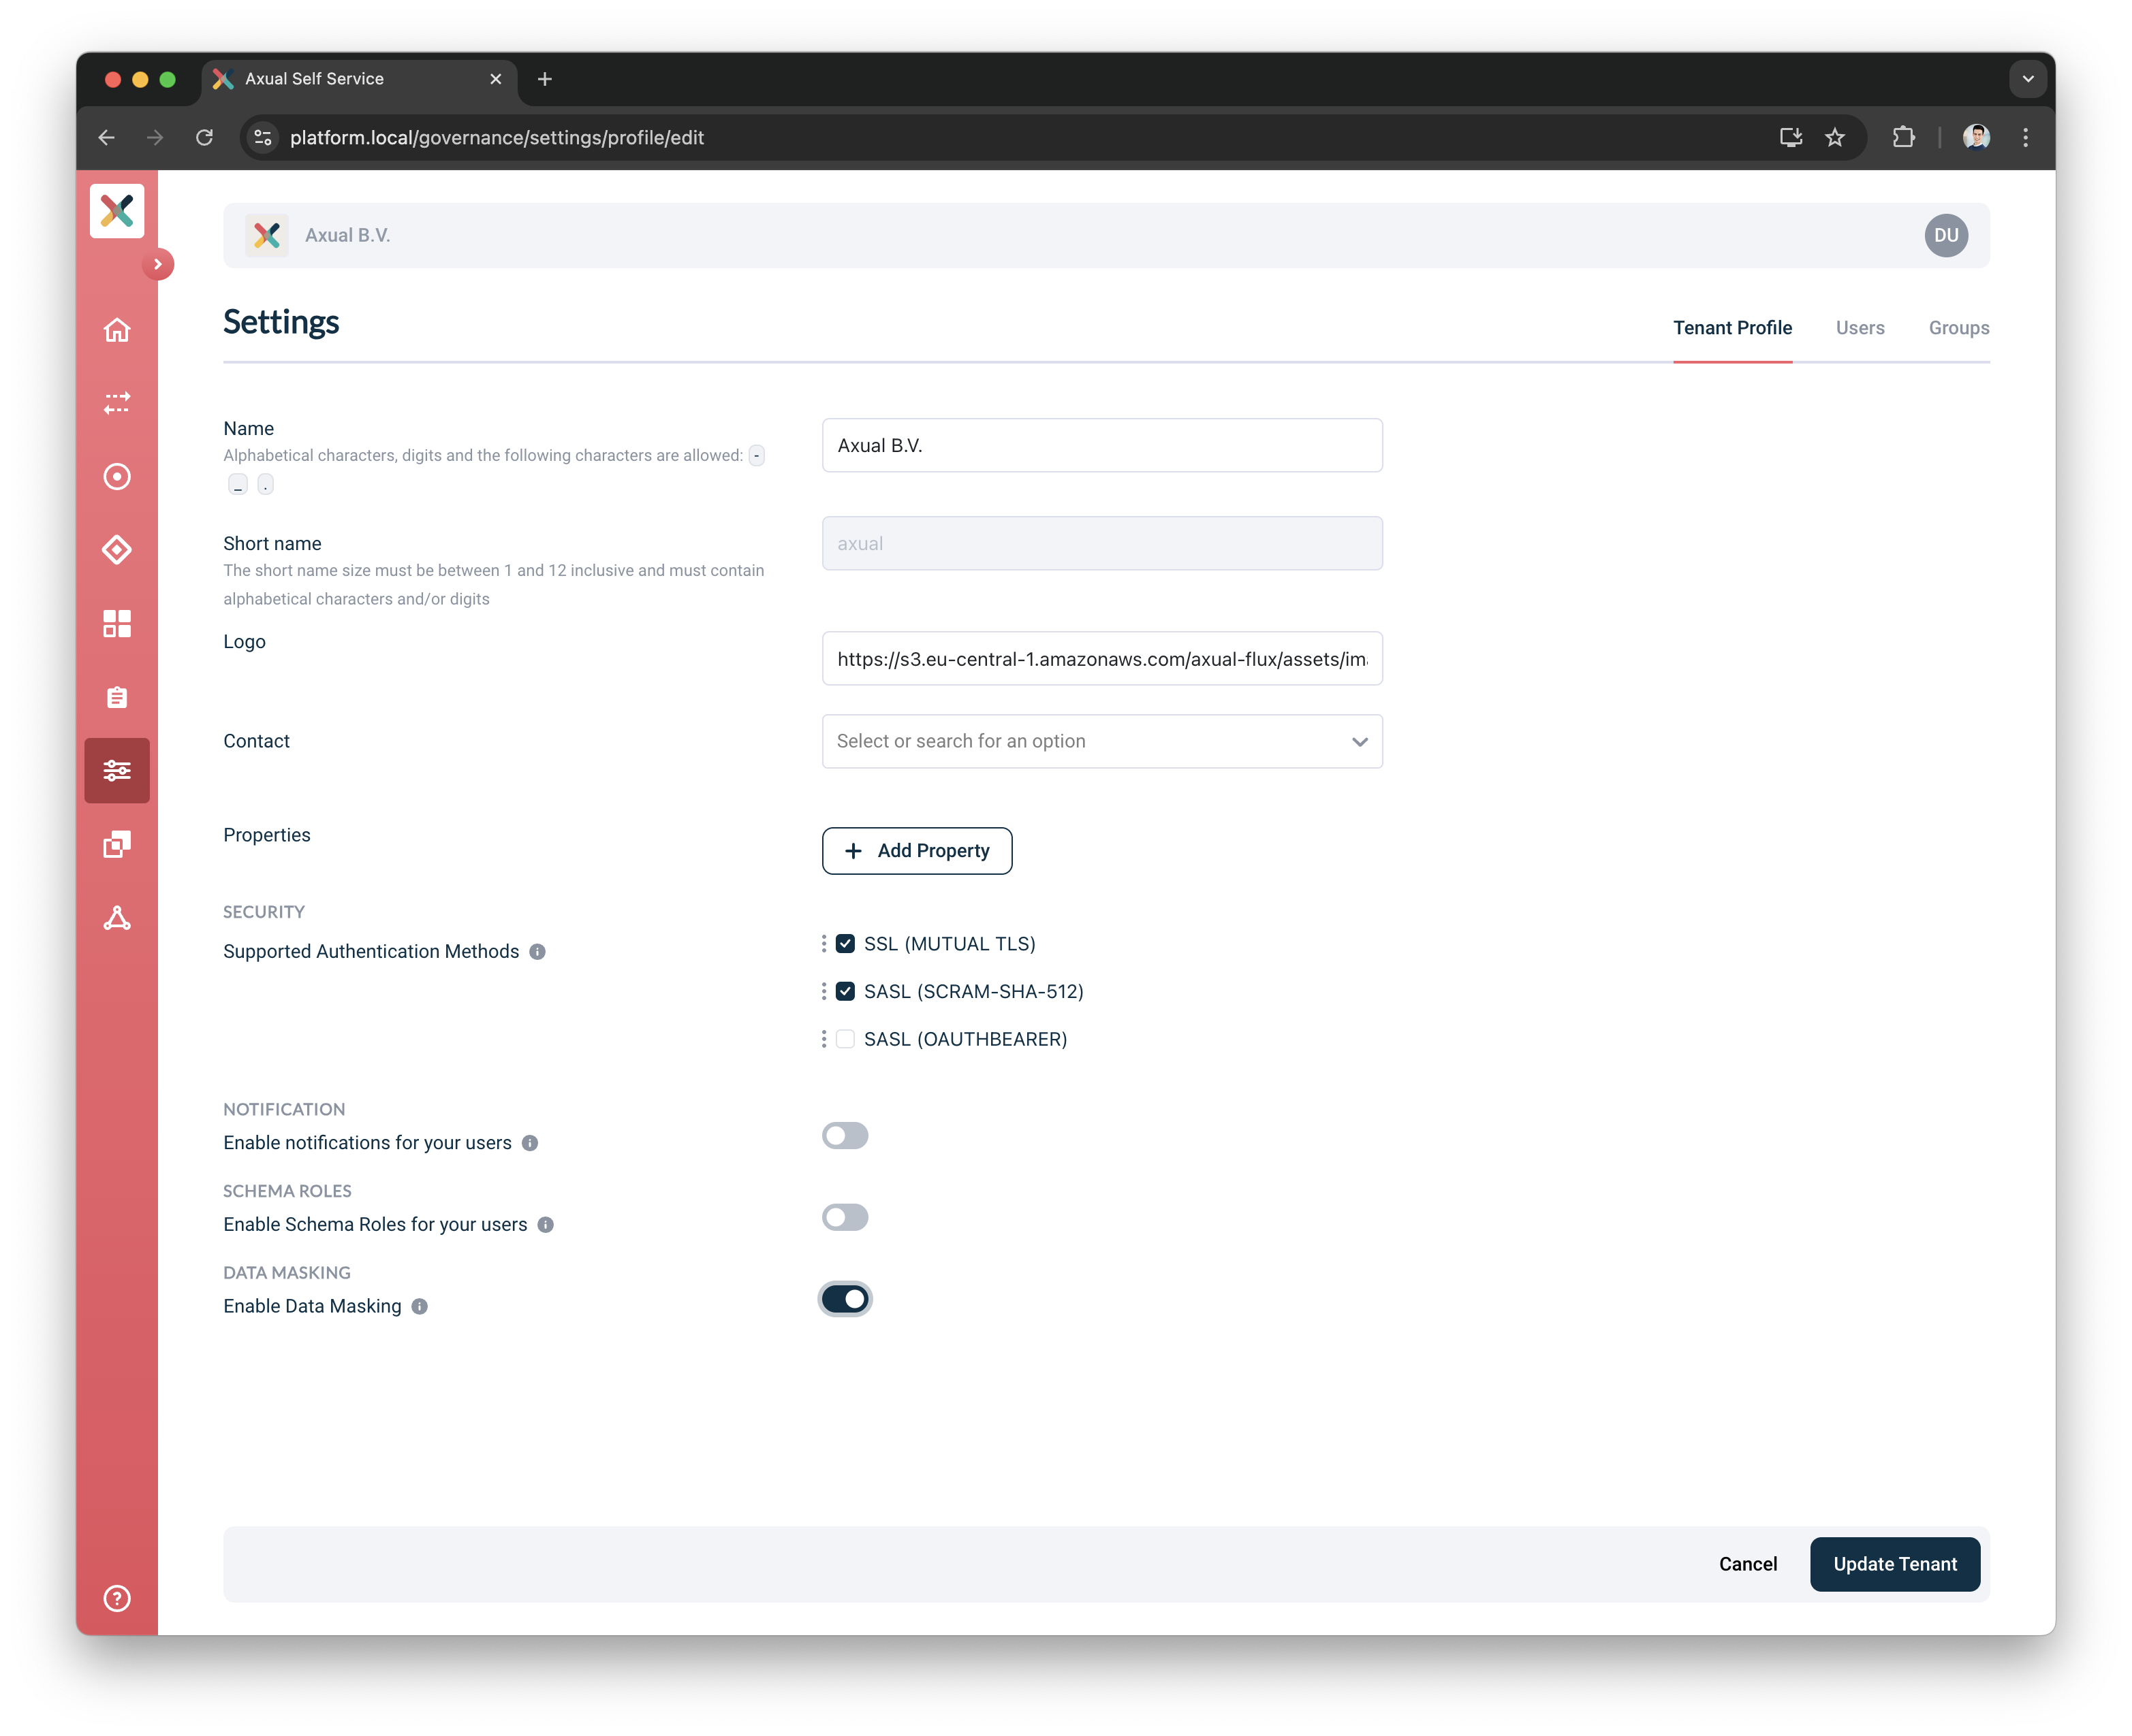Grab the drag handle beside SASL (OAUTHBEARER)
2132x1736 pixels.
(824, 1040)
